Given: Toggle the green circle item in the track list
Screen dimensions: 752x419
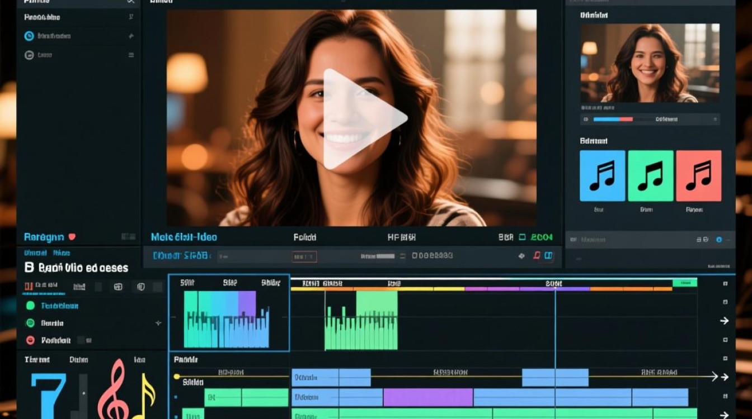Looking at the screenshot, I should tap(30, 306).
